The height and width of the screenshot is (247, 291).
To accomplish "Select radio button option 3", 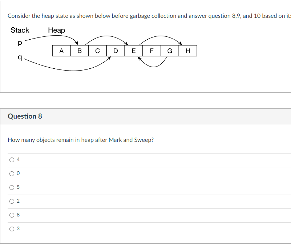I will (11, 228).
